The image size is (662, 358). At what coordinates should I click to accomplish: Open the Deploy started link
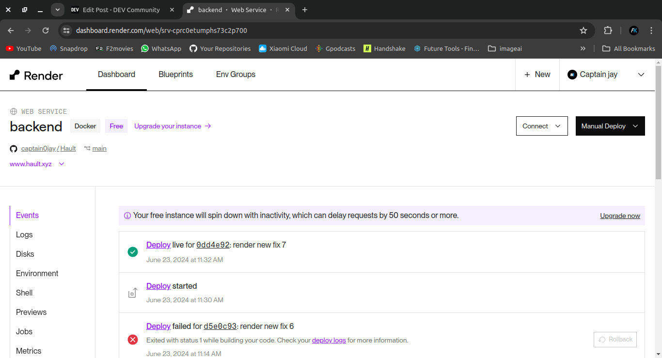(158, 286)
